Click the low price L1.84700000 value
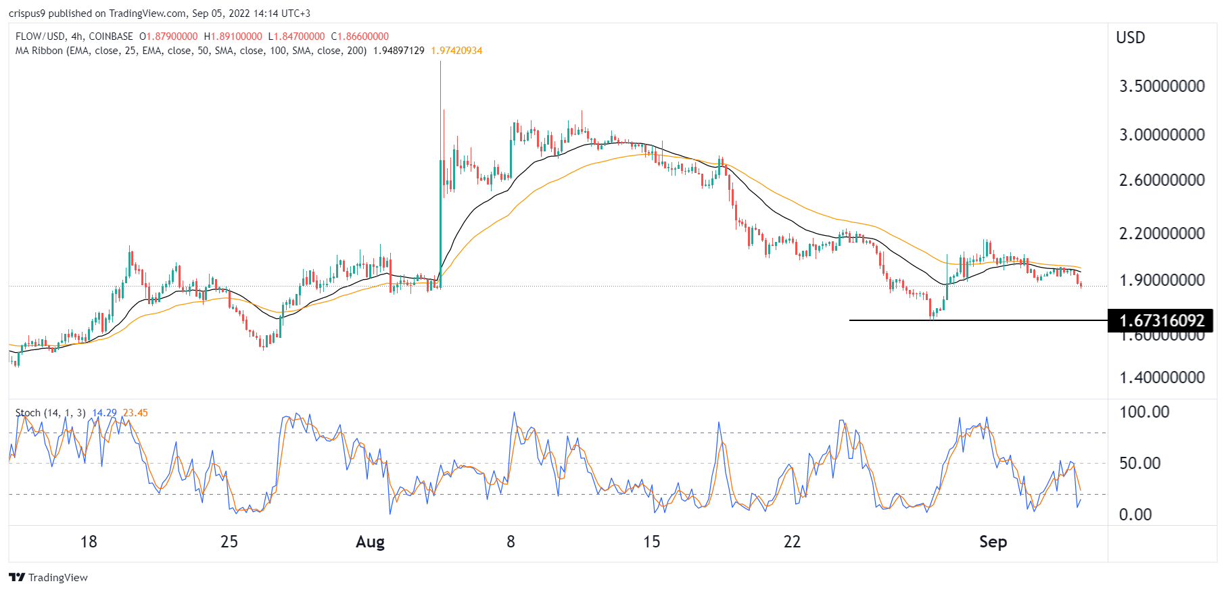The image size is (1226, 592). tap(297, 36)
